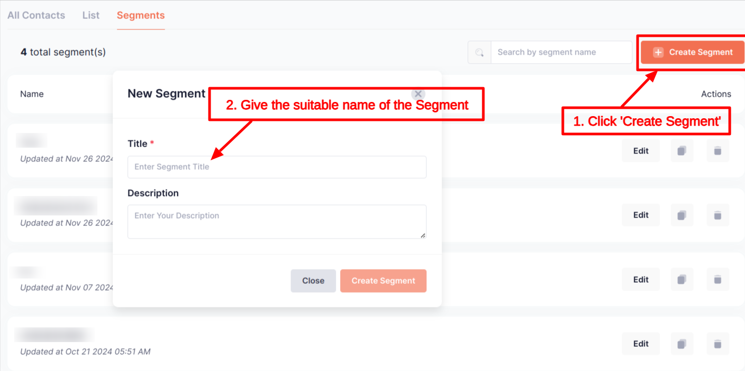Submit Create Segment inside the dialog

click(x=383, y=281)
